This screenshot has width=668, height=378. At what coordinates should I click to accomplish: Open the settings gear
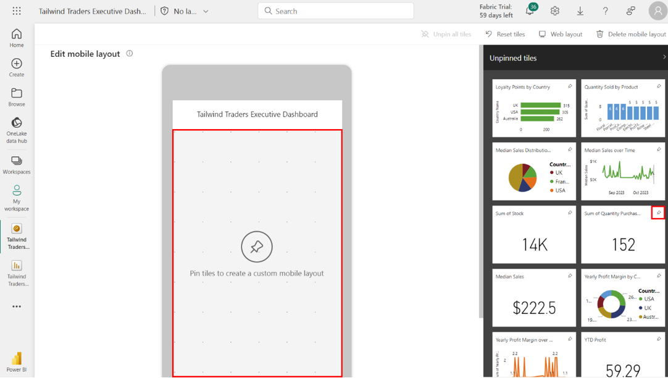tap(555, 11)
